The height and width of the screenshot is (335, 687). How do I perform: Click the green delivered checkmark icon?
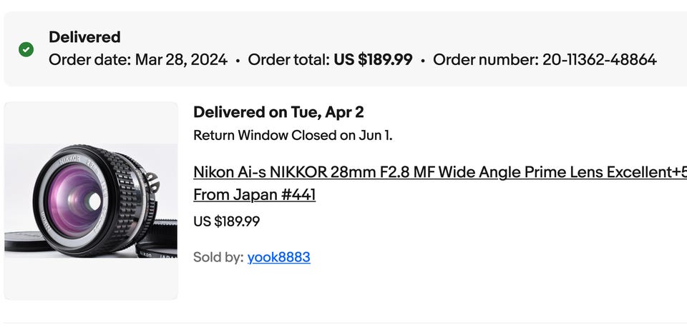(x=26, y=49)
